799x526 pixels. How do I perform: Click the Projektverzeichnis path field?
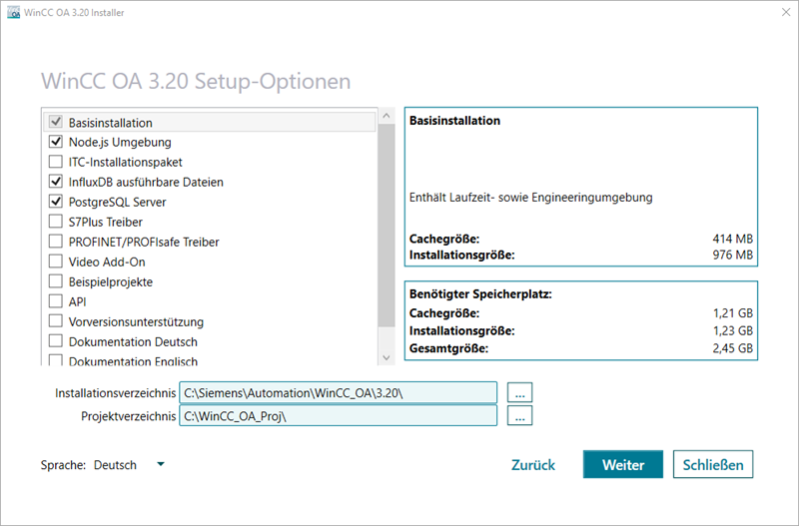coord(338,416)
